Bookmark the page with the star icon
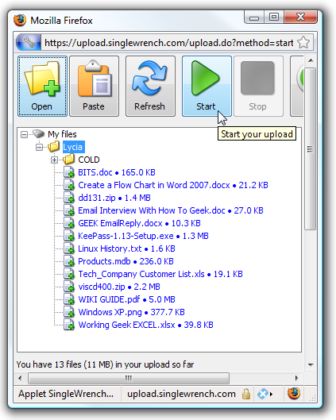336x420 pixels. 303,43
